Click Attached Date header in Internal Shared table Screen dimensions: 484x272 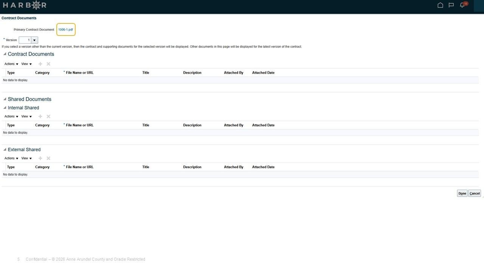pos(263,125)
